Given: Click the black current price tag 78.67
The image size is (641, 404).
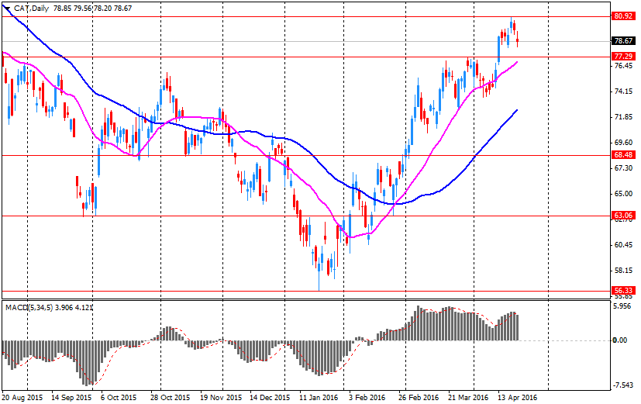Looking at the screenshot, I should tap(623, 41).
